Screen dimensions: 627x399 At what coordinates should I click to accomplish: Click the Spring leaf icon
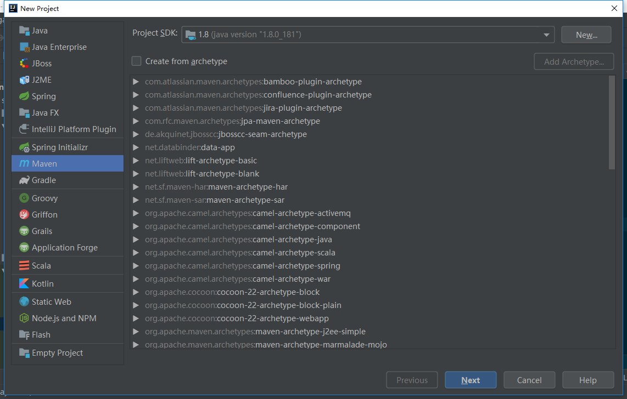click(24, 96)
